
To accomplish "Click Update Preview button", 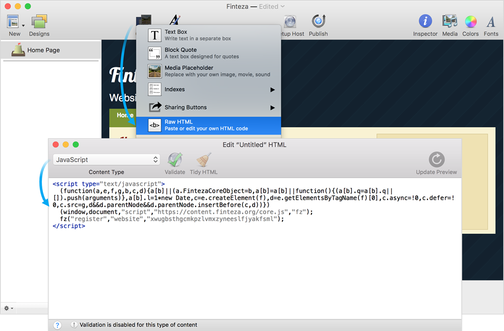I will tap(436, 160).
